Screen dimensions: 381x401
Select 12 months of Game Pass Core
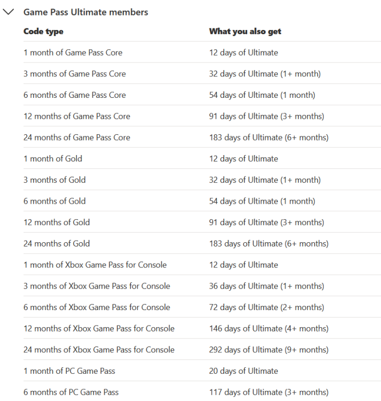point(77,116)
